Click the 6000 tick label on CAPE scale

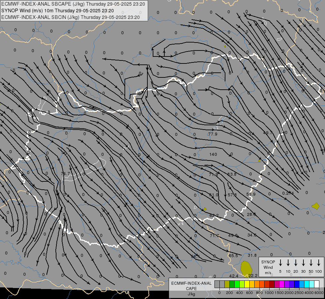coord(319,293)
